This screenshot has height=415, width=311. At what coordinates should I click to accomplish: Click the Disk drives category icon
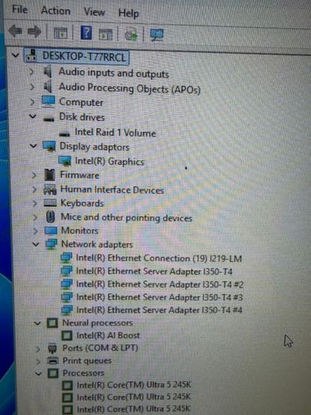pyautogui.click(x=49, y=119)
